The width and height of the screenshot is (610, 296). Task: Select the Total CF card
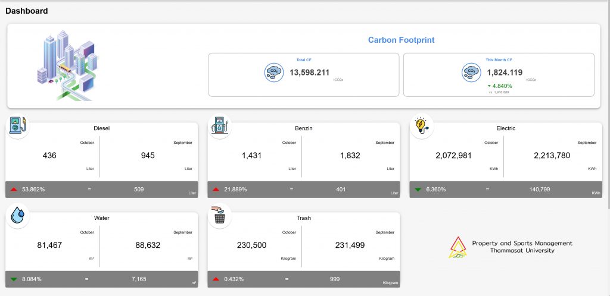pyautogui.click(x=303, y=74)
